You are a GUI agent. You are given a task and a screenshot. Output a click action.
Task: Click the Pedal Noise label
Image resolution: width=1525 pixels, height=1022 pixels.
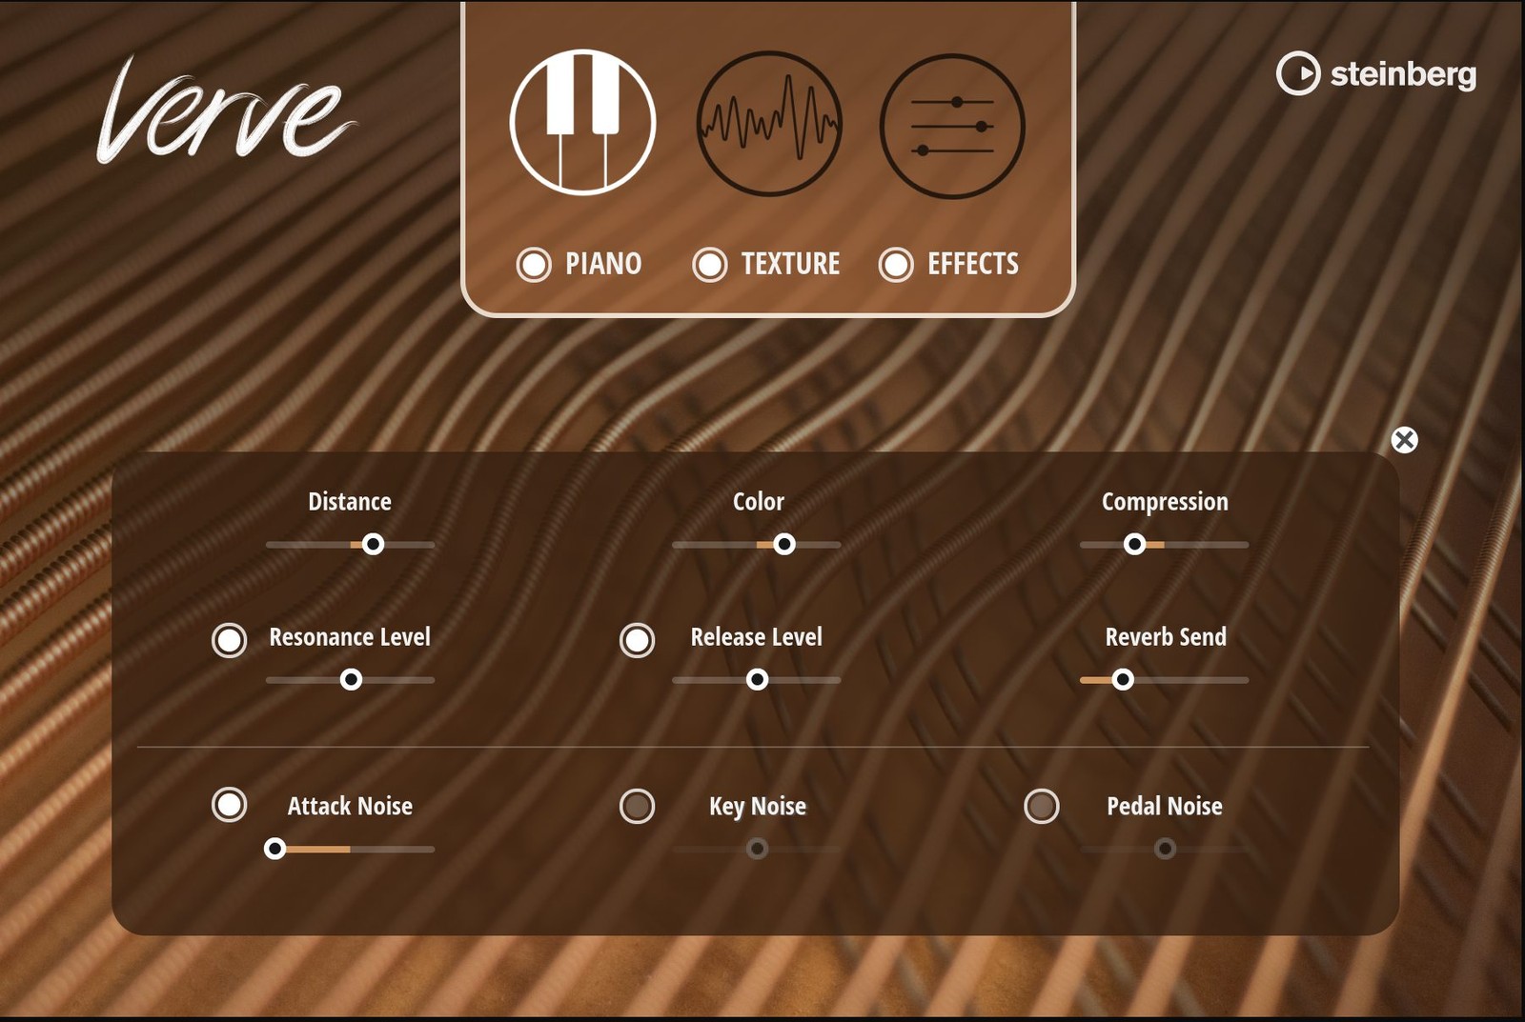[x=1165, y=807]
